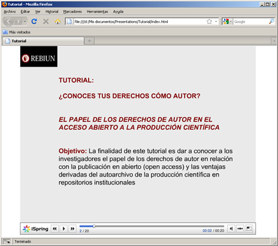278x246 pixels.
Task: Open a new tab with plus button
Action: point(90,41)
